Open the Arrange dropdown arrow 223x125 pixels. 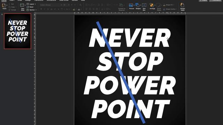coord(155,5)
